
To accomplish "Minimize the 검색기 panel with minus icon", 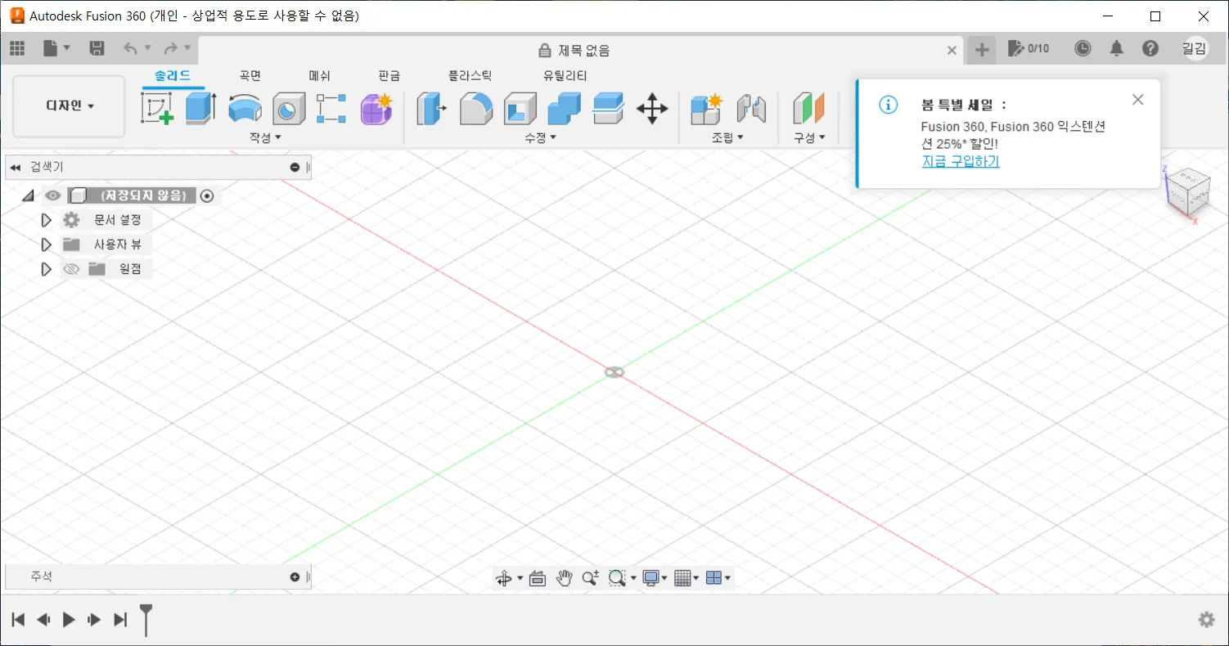I will click(295, 168).
